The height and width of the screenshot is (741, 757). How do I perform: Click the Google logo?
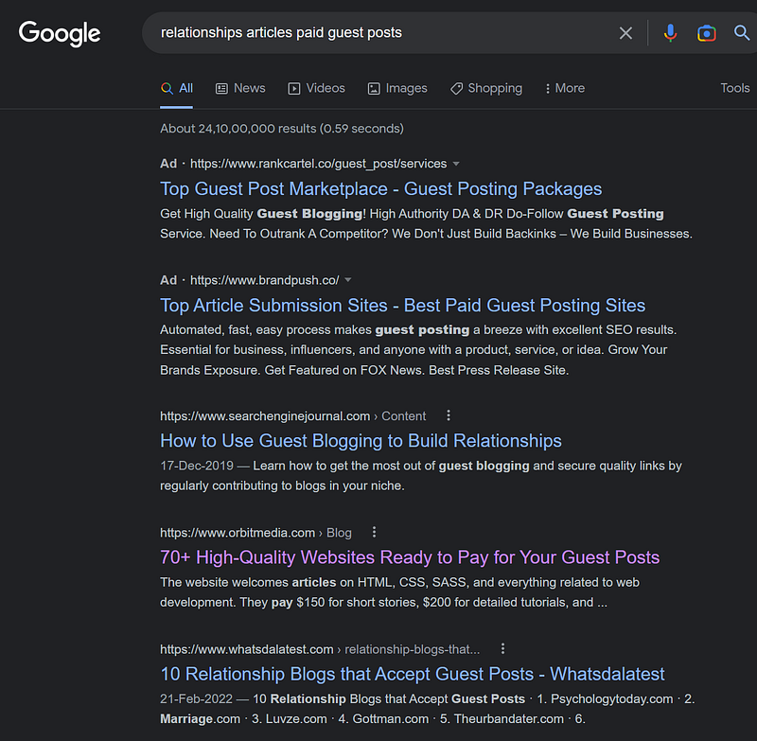pyautogui.click(x=60, y=33)
